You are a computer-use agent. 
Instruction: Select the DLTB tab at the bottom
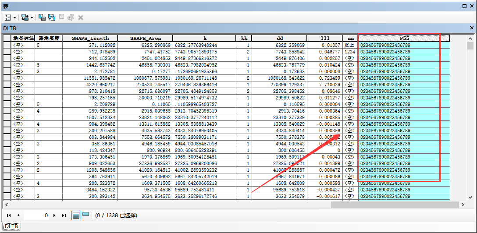coord(11,226)
